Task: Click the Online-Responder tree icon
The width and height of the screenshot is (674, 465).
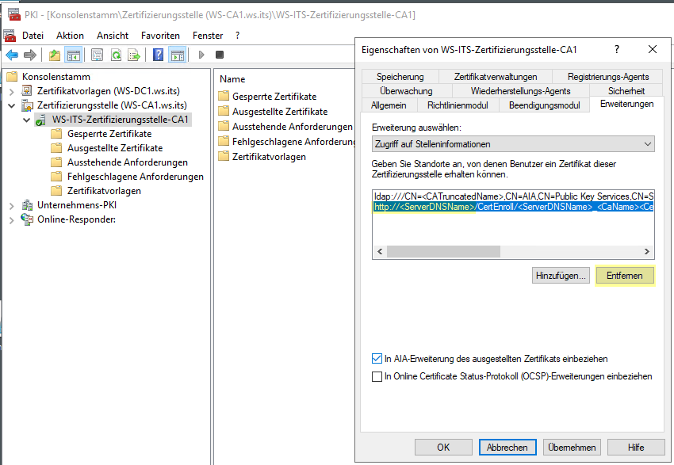Action: coord(27,219)
